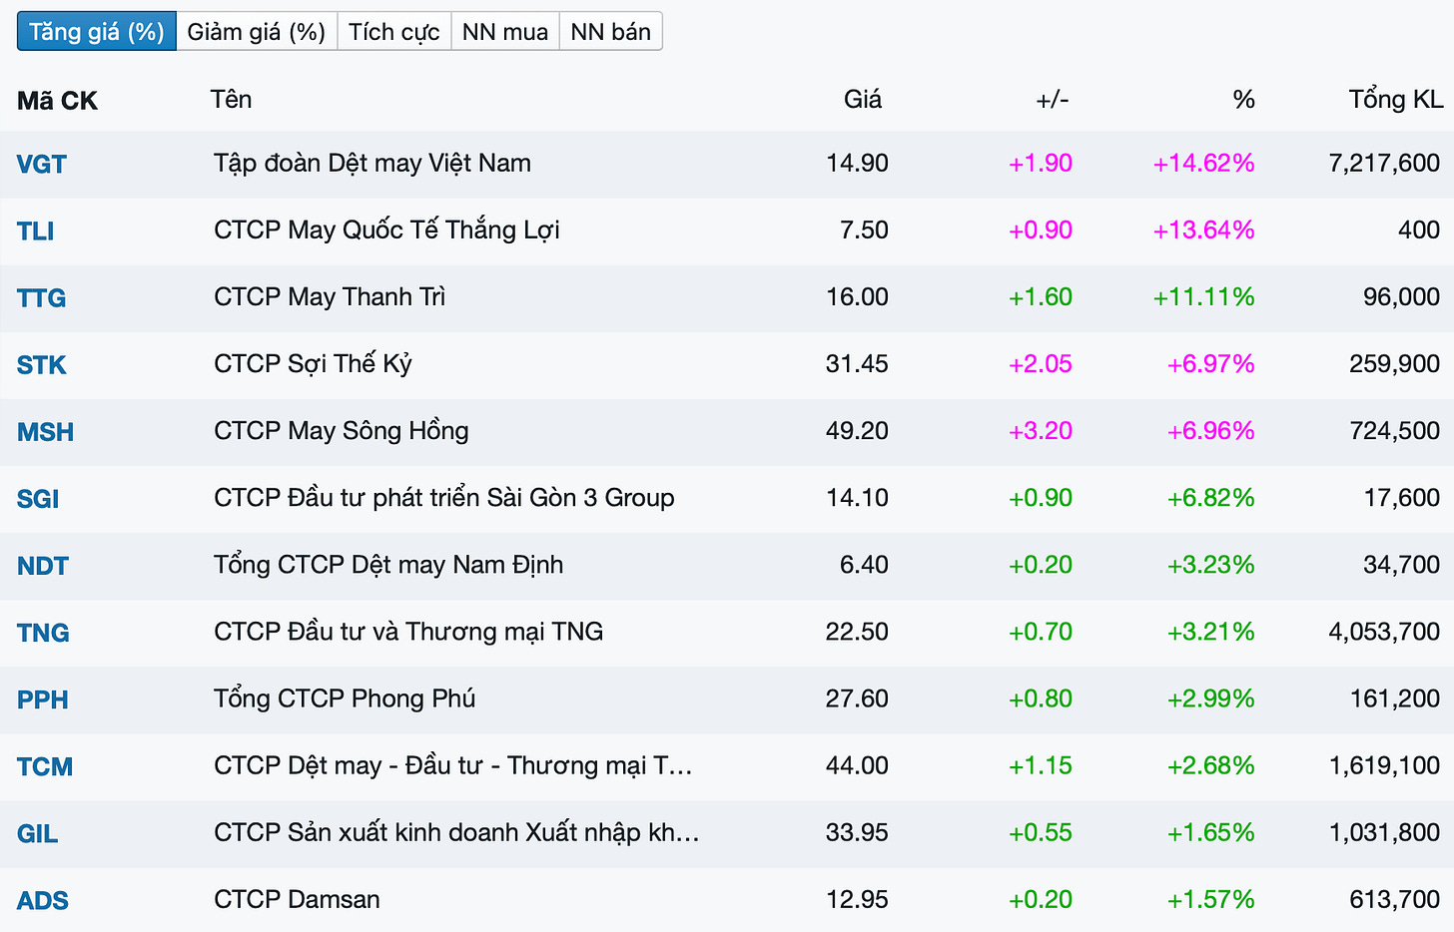1454x932 pixels.
Task: Click the +3.20 change in MSH row
Action: pyautogui.click(x=1041, y=430)
